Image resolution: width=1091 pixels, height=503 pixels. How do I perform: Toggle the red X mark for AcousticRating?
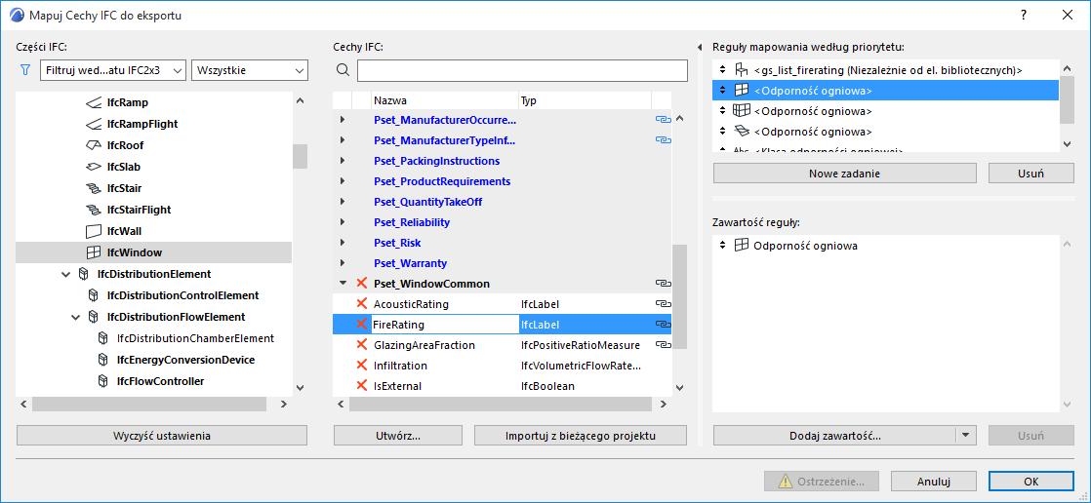[362, 304]
